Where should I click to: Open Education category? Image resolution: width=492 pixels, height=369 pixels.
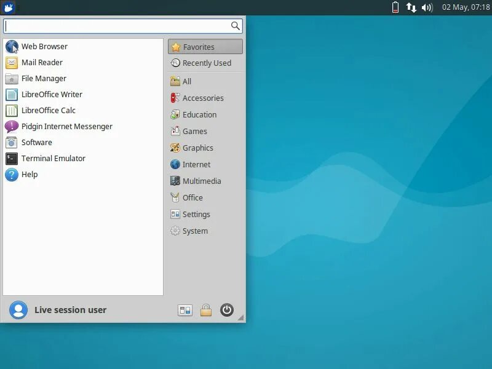click(205, 115)
